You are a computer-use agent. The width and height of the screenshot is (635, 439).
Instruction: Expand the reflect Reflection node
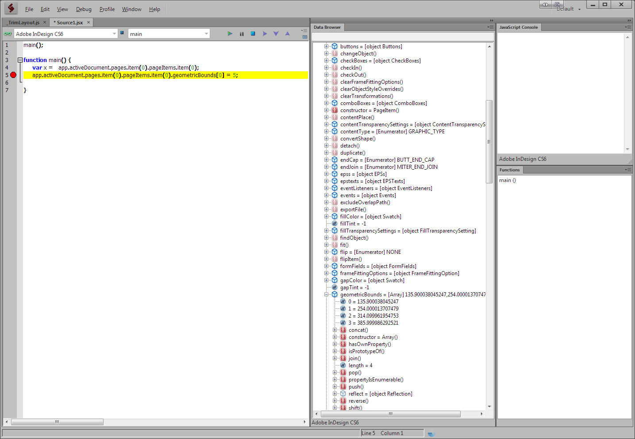click(x=335, y=394)
